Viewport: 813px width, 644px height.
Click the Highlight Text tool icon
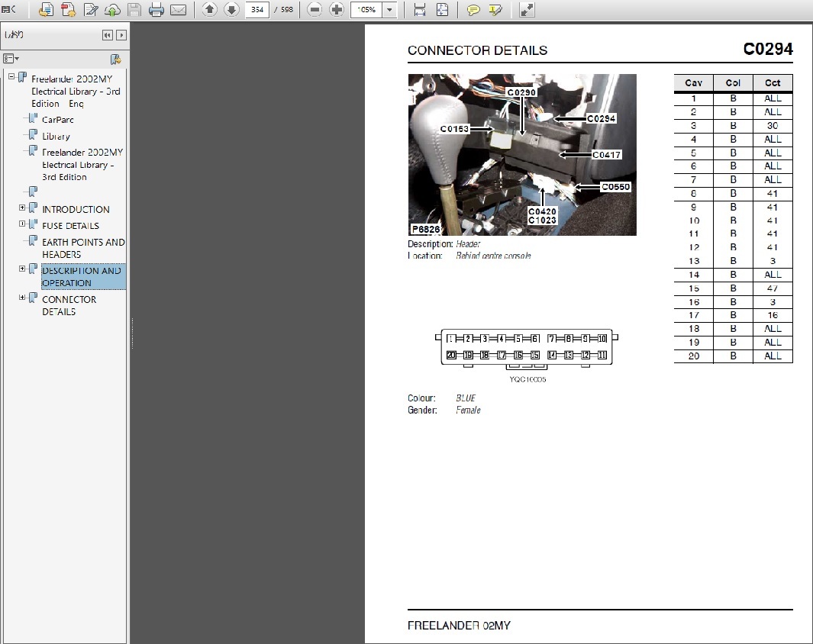pyautogui.click(x=495, y=9)
